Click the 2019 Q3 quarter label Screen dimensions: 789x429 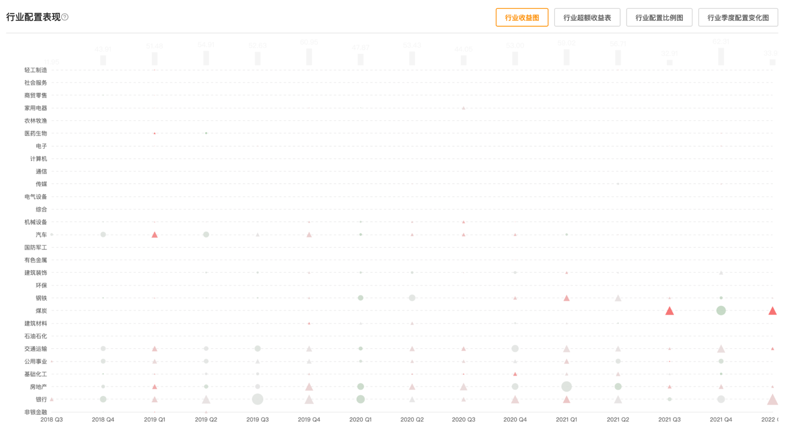[257, 420]
